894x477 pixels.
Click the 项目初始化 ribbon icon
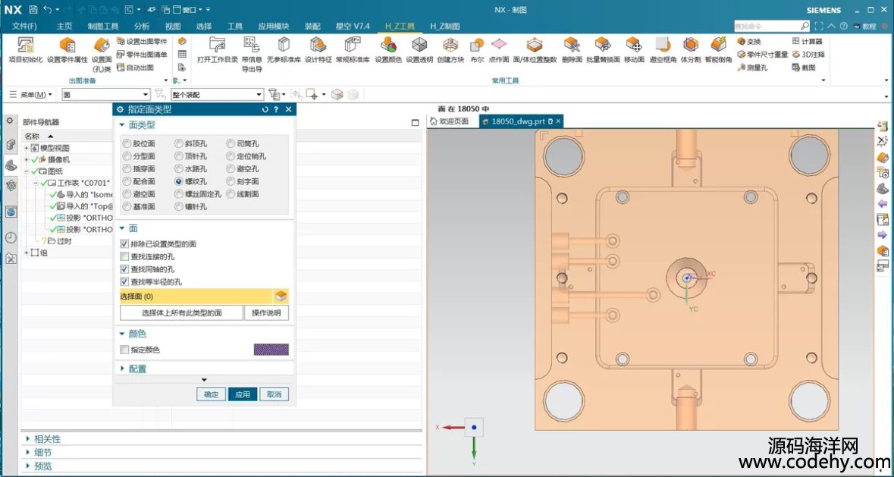pyautogui.click(x=26, y=49)
